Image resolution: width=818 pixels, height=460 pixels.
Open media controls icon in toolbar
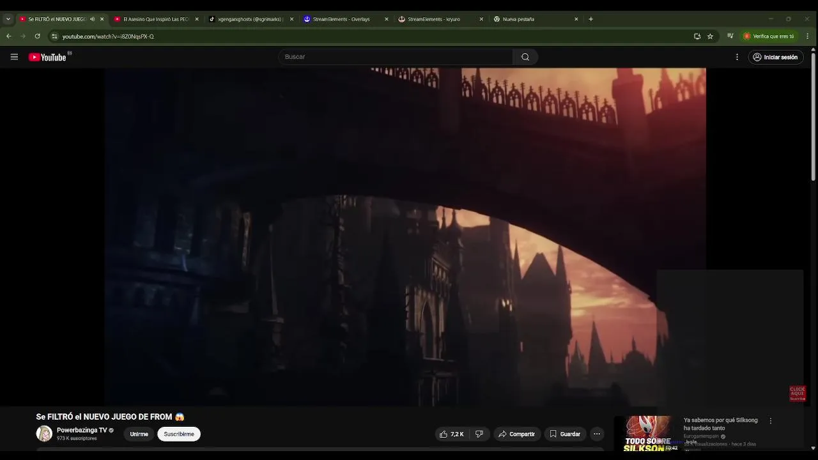point(730,36)
